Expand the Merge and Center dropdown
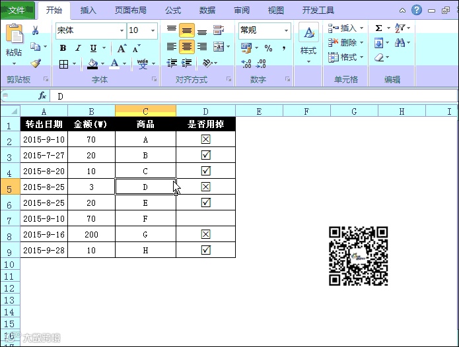Image resolution: width=459 pixels, height=347 pixels. point(229,46)
